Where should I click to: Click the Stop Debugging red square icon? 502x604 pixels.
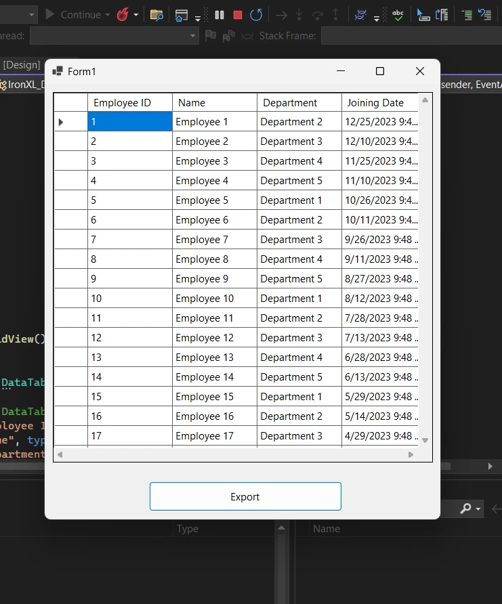(x=237, y=14)
